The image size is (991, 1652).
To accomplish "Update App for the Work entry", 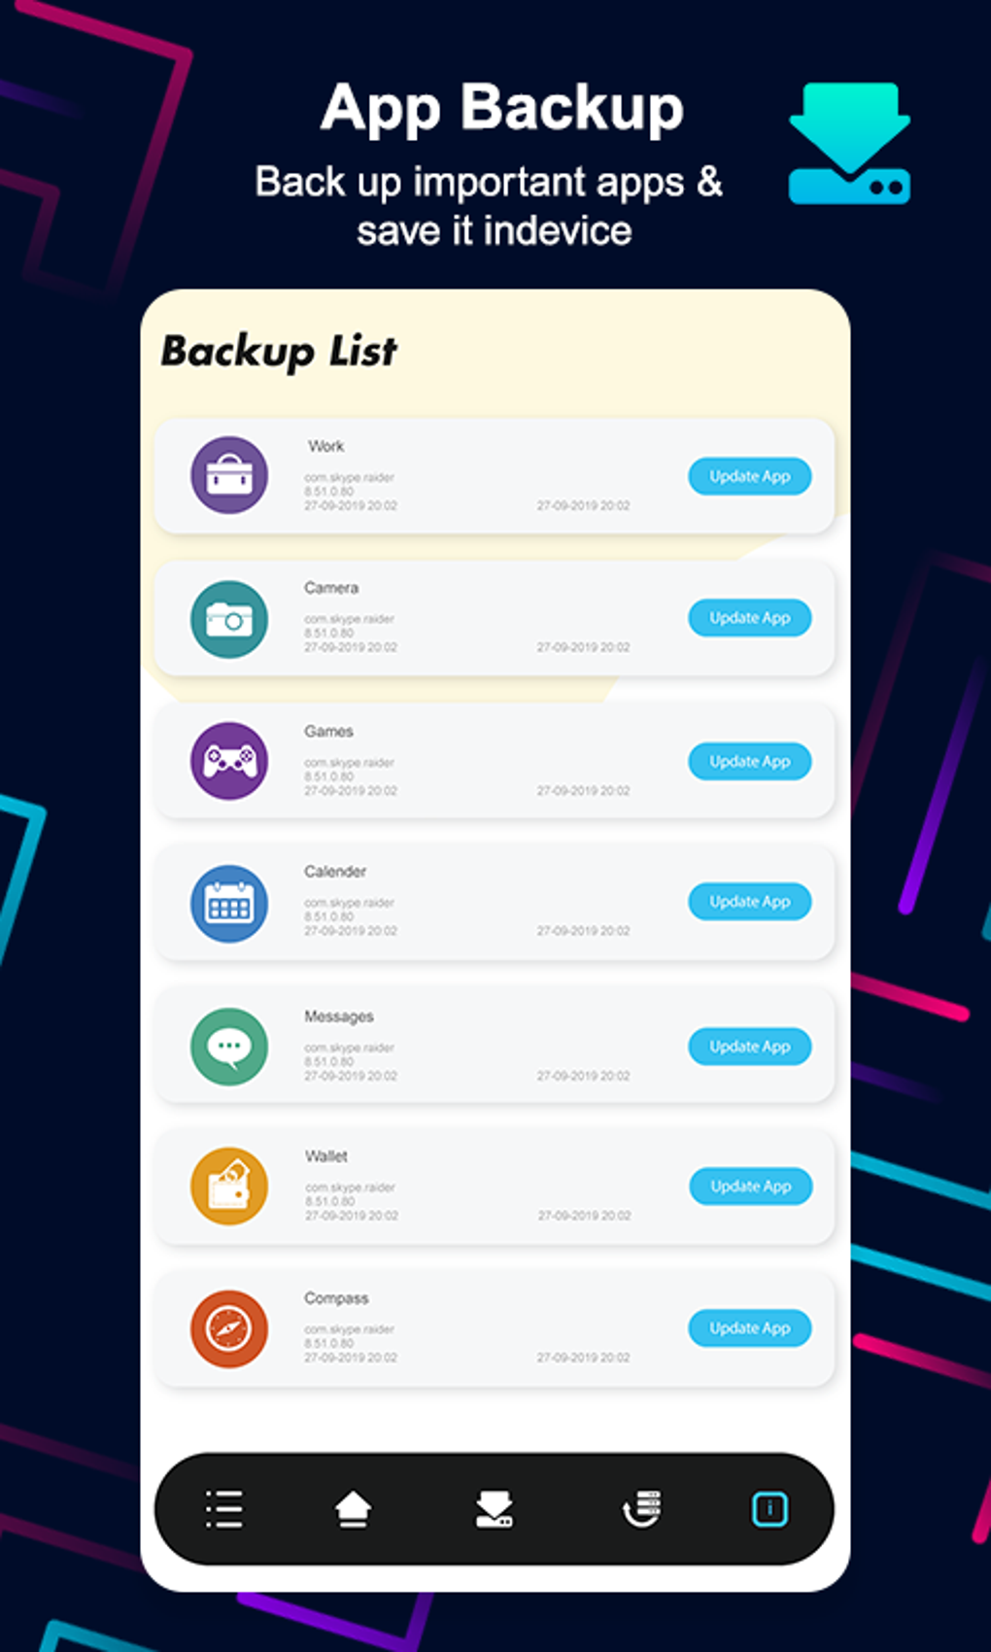I will tap(750, 476).
